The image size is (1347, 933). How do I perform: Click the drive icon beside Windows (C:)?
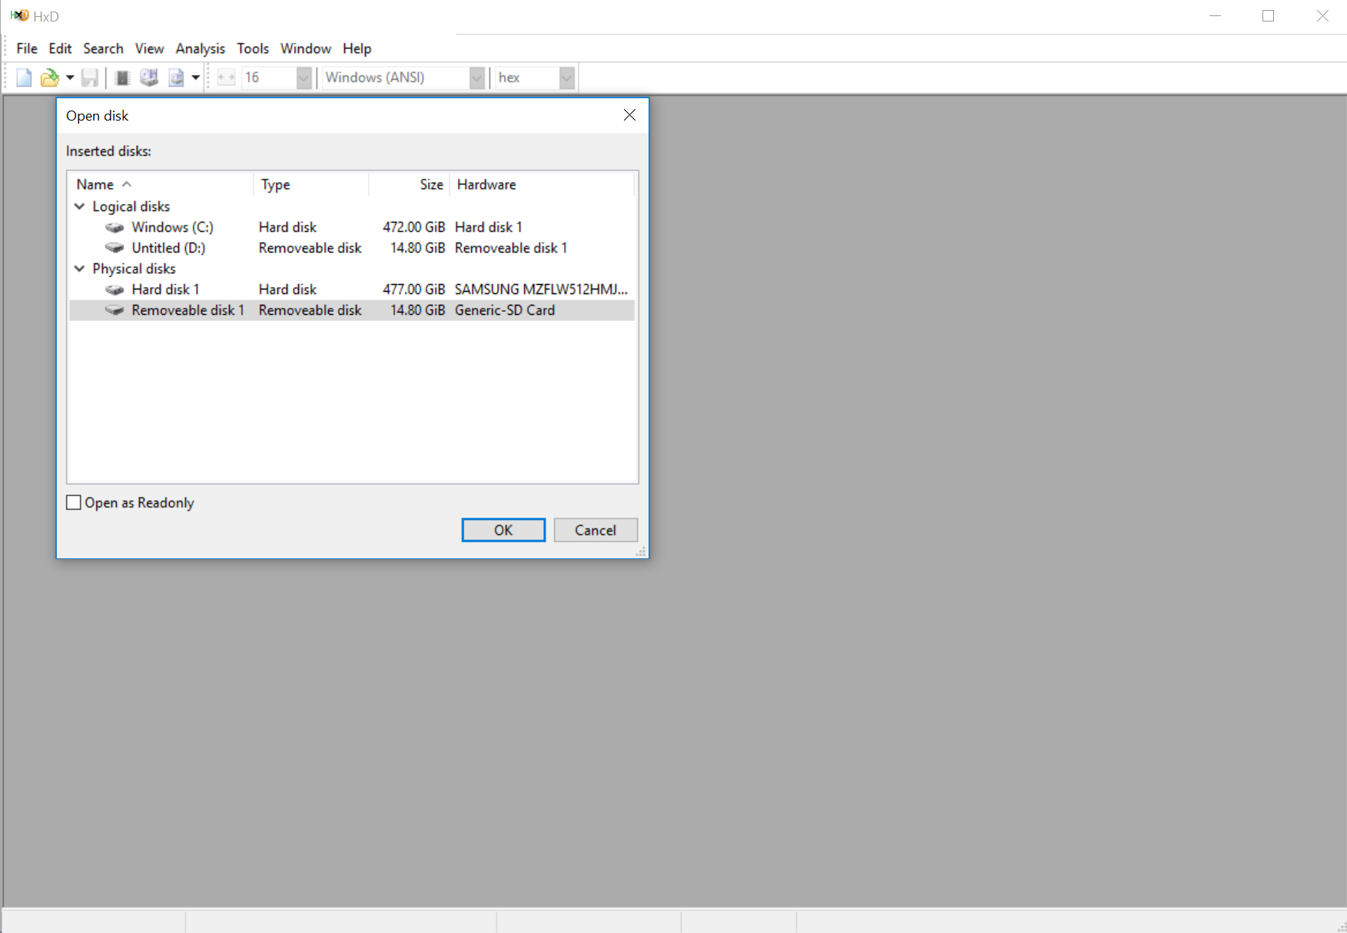click(x=114, y=227)
